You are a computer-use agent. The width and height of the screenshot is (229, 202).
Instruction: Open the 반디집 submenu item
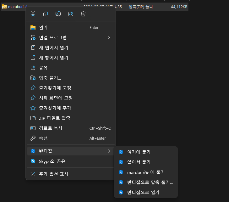coord(71,151)
